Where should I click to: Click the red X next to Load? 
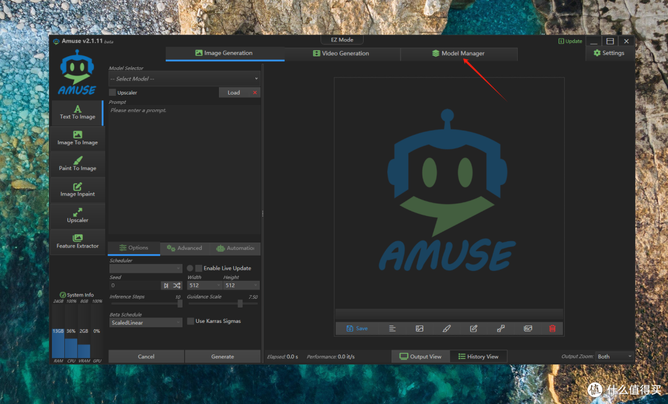[x=254, y=92]
